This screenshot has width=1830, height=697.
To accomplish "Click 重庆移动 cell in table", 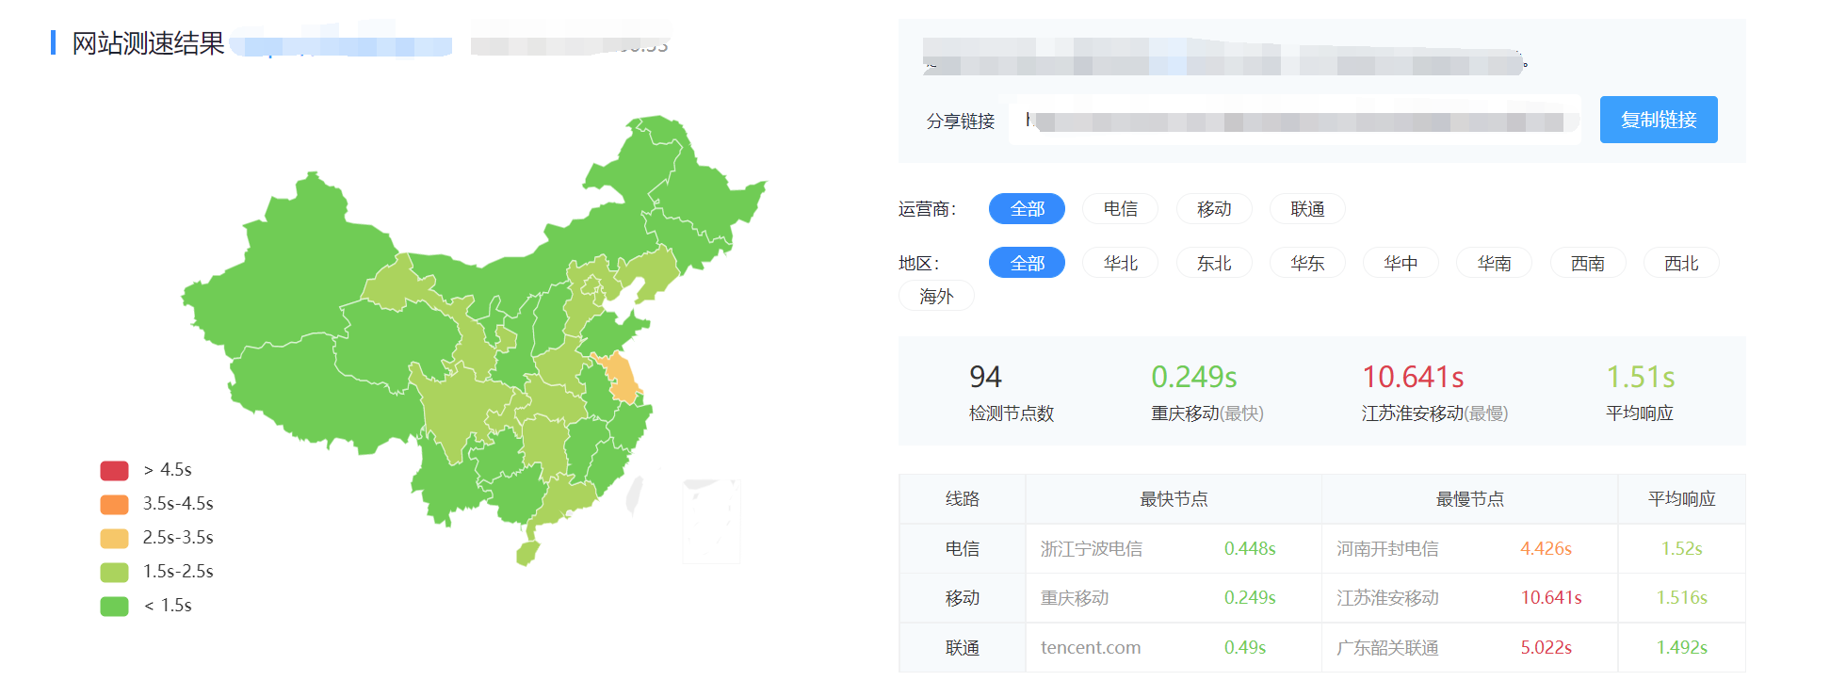I will [x=1075, y=598].
